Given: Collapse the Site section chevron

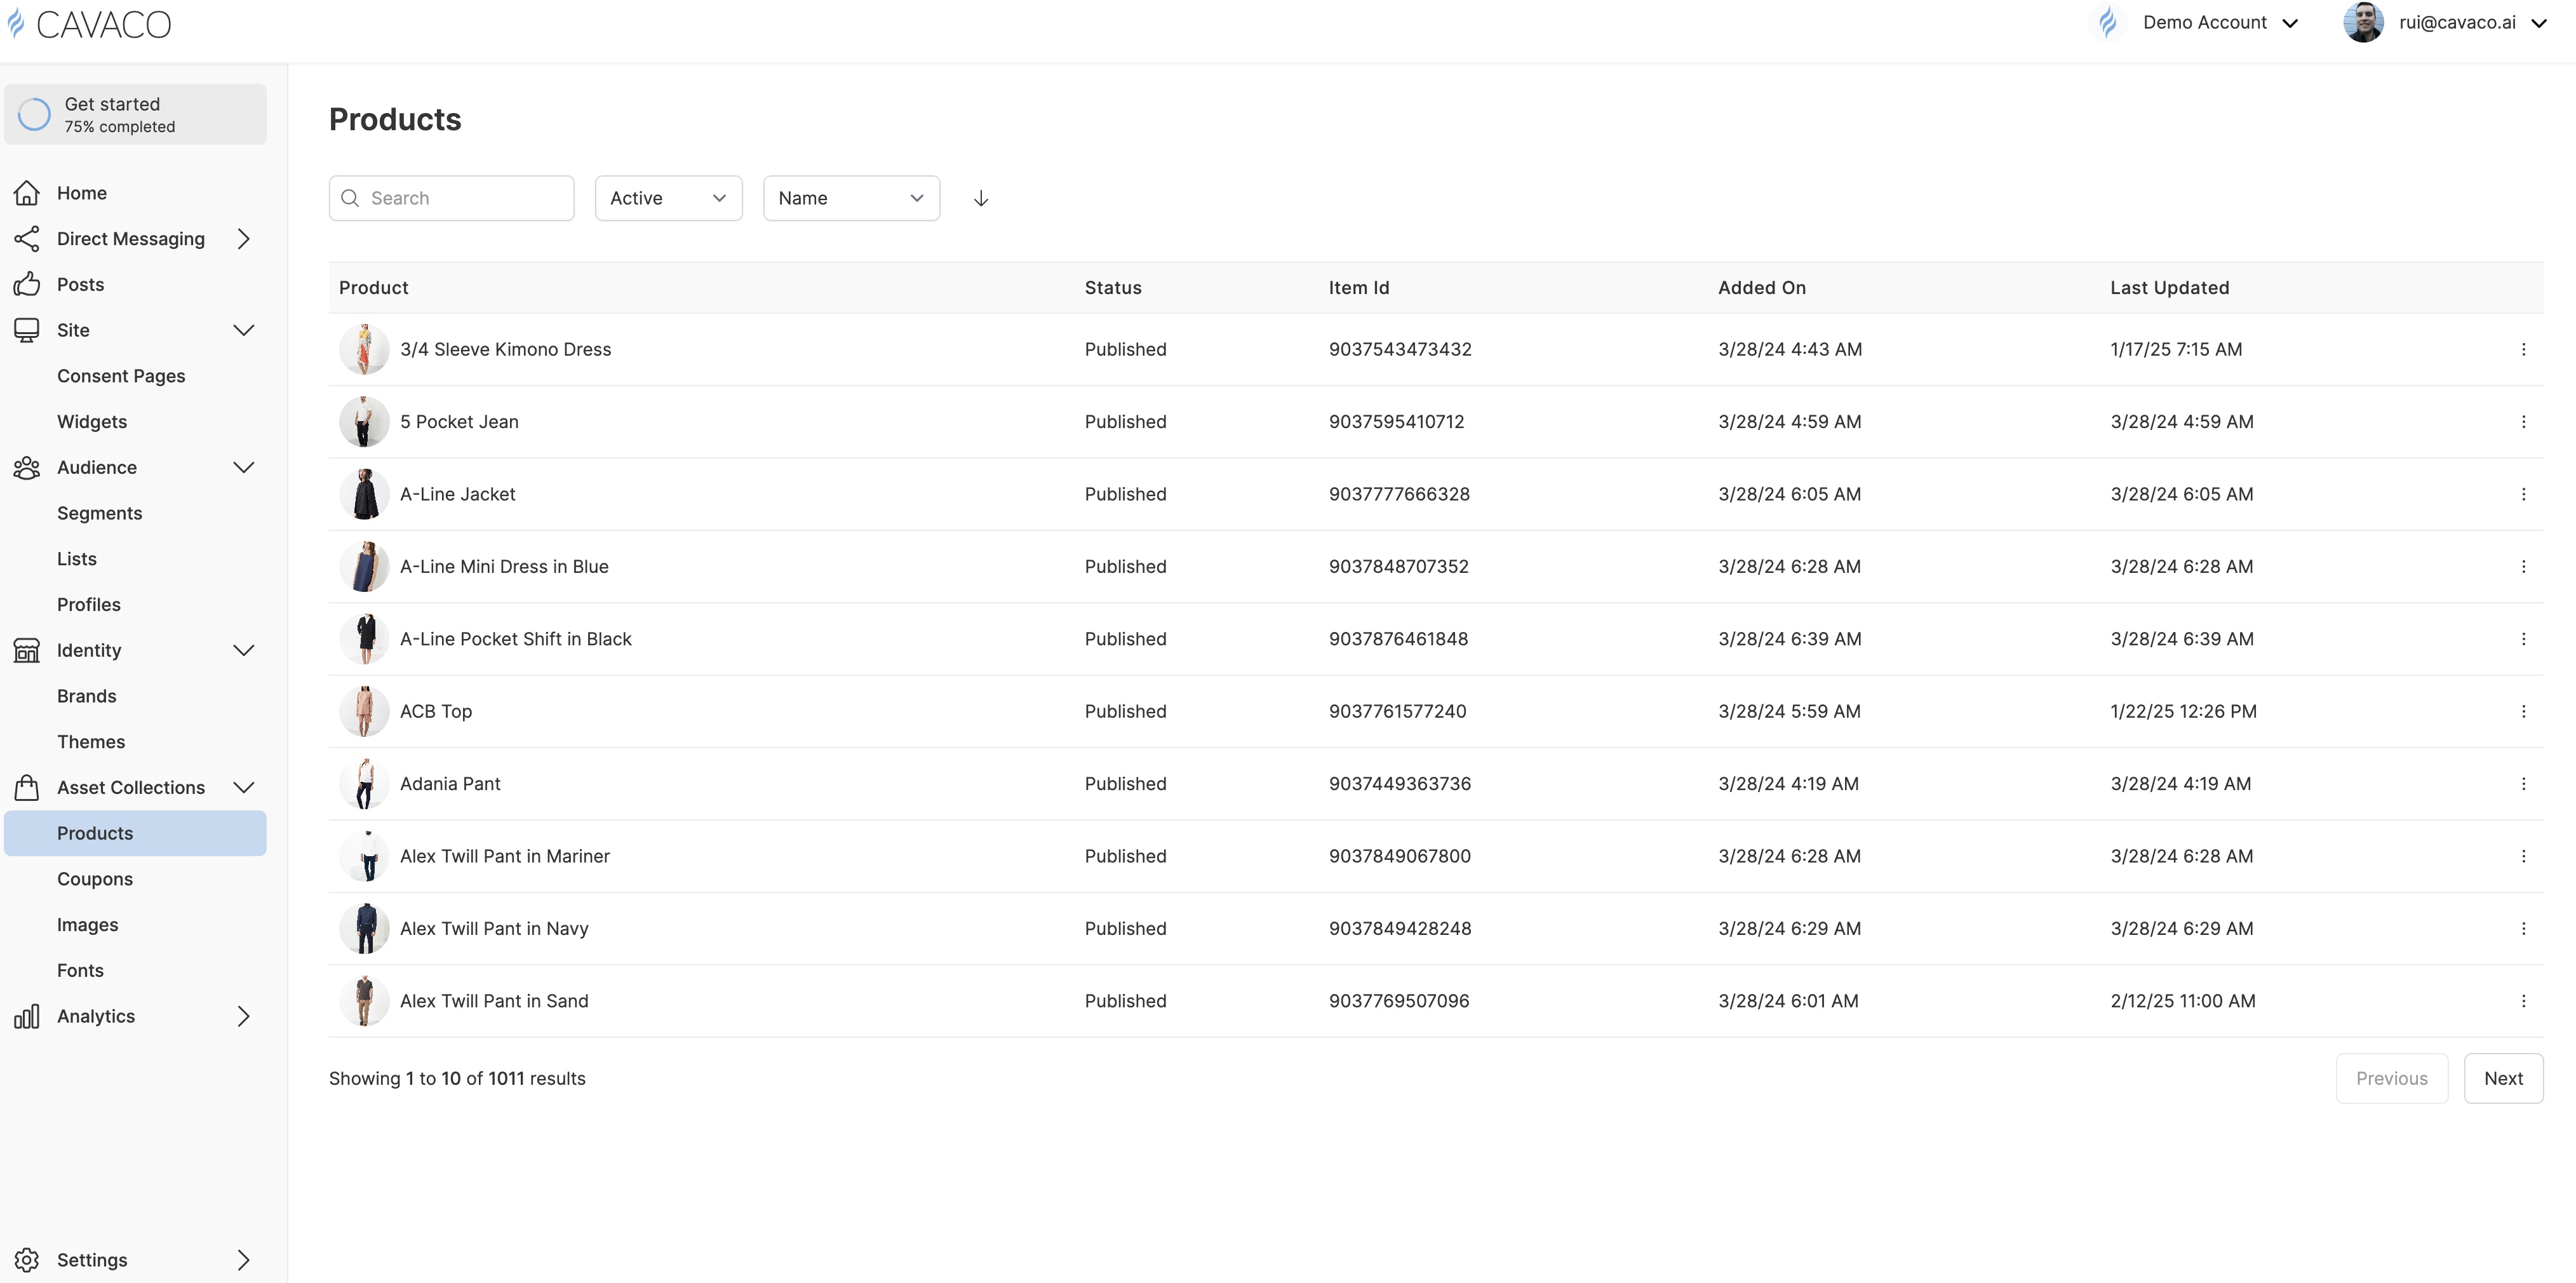Looking at the screenshot, I should [x=244, y=330].
